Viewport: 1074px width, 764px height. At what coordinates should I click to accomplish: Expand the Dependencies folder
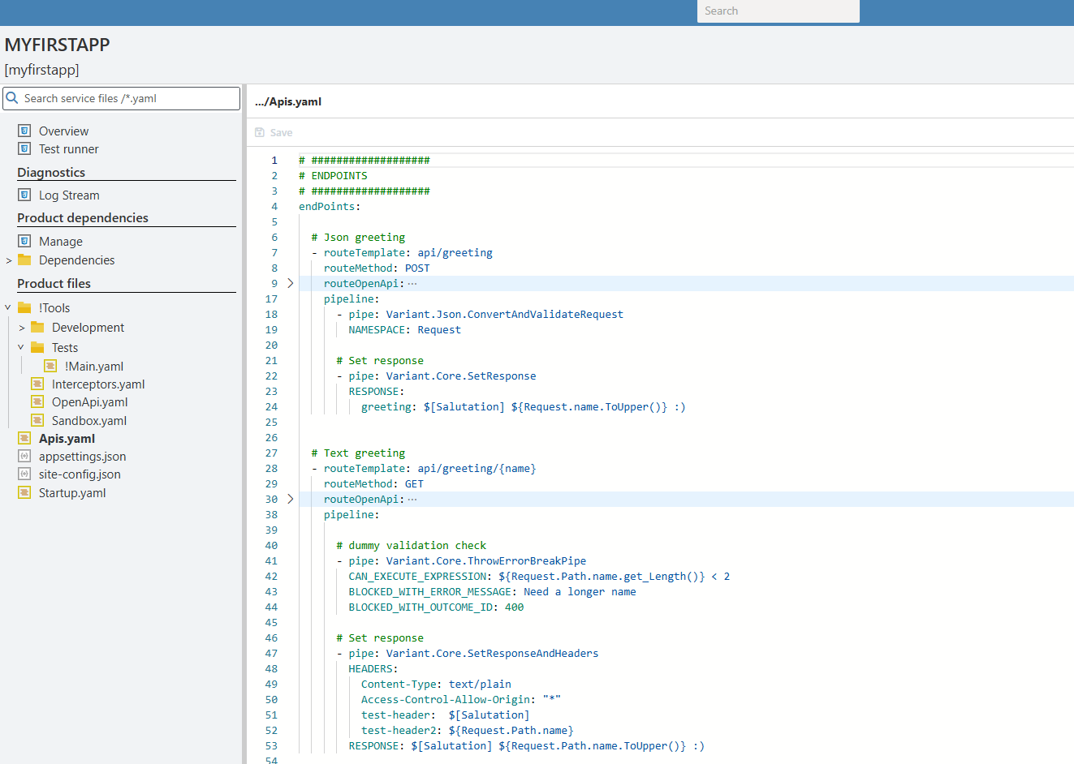(x=9, y=260)
